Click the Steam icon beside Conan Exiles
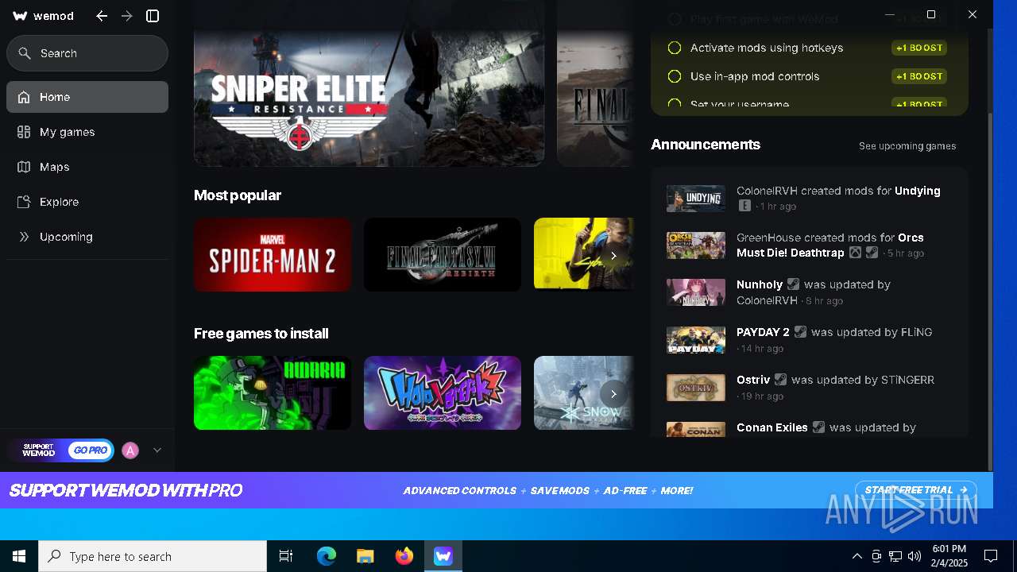The width and height of the screenshot is (1017, 572). (x=818, y=427)
